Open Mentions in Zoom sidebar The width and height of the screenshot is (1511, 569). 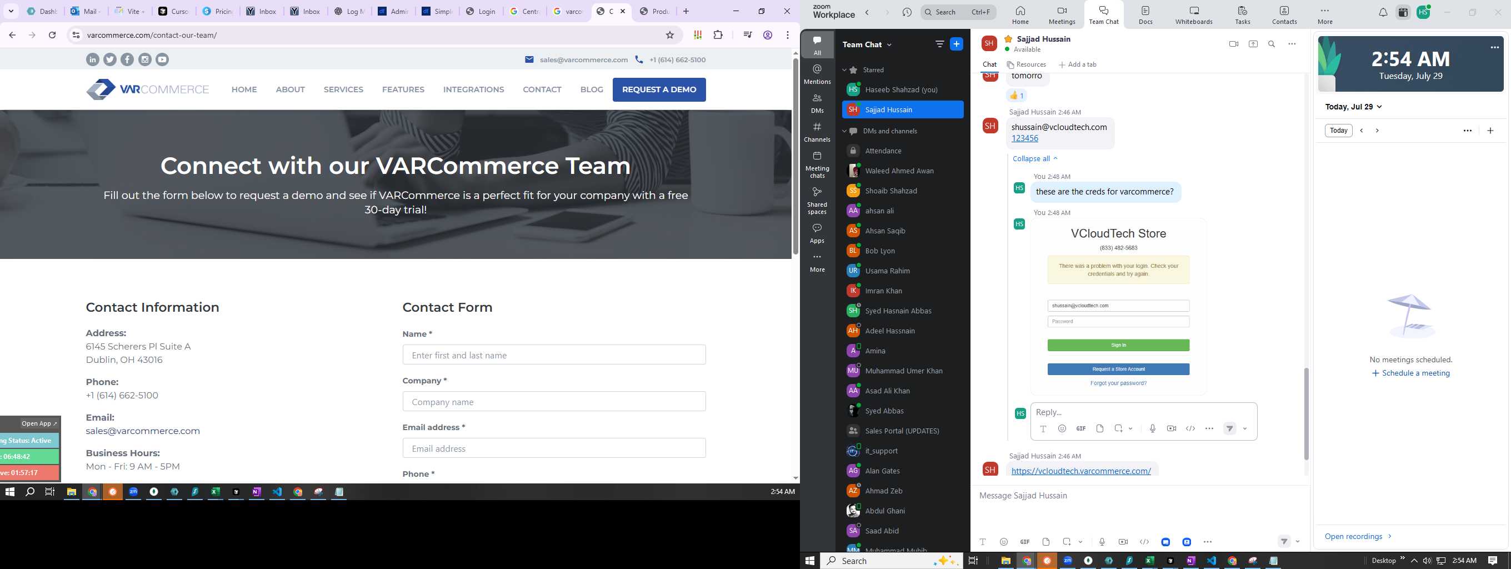coord(817,74)
